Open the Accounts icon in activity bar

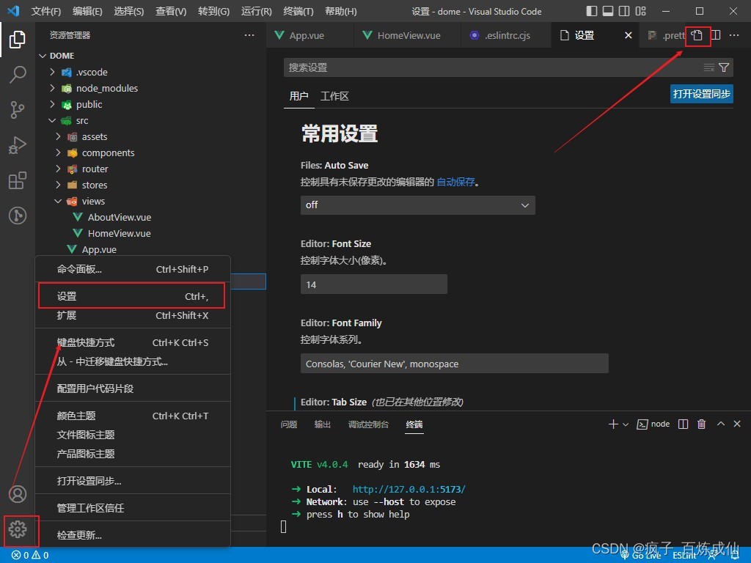coord(18,493)
